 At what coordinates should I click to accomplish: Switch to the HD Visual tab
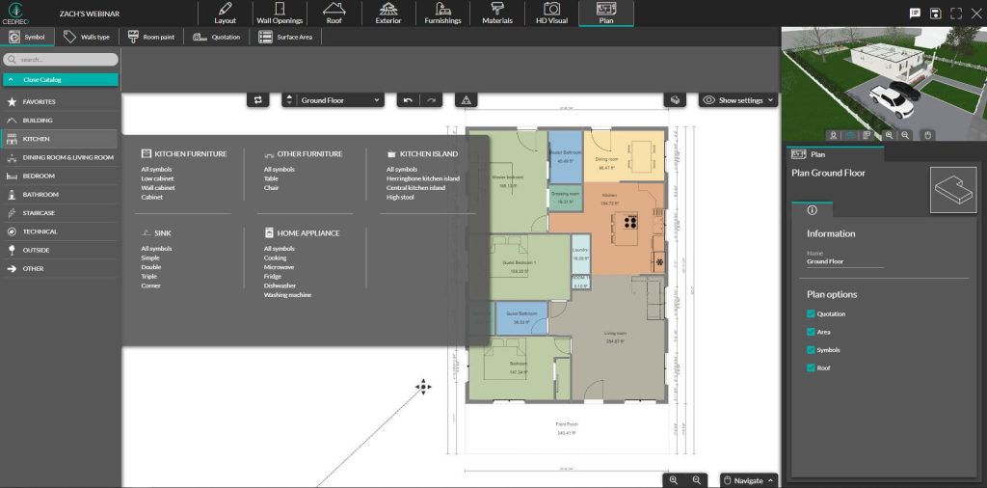click(x=551, y=14)
